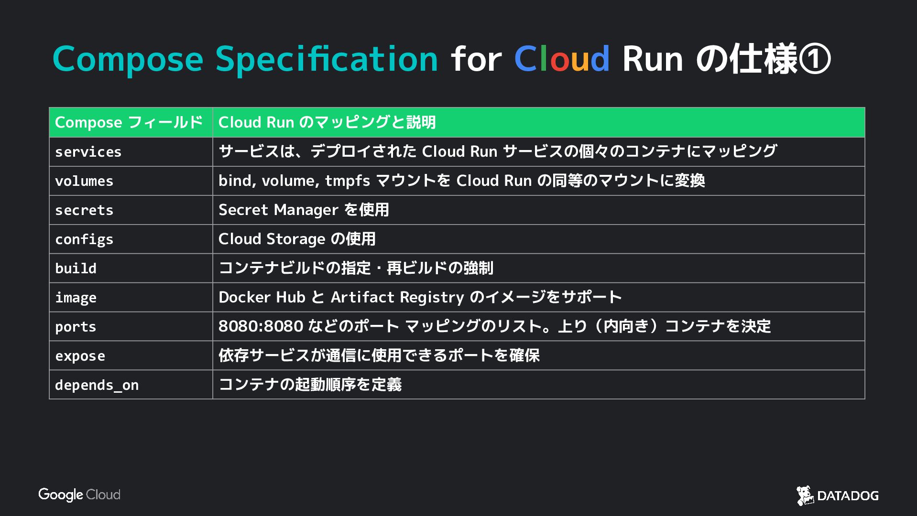Screen dimensions: 917x516
Task: Click the circled number one in title
Action: (x=815, y=59)
